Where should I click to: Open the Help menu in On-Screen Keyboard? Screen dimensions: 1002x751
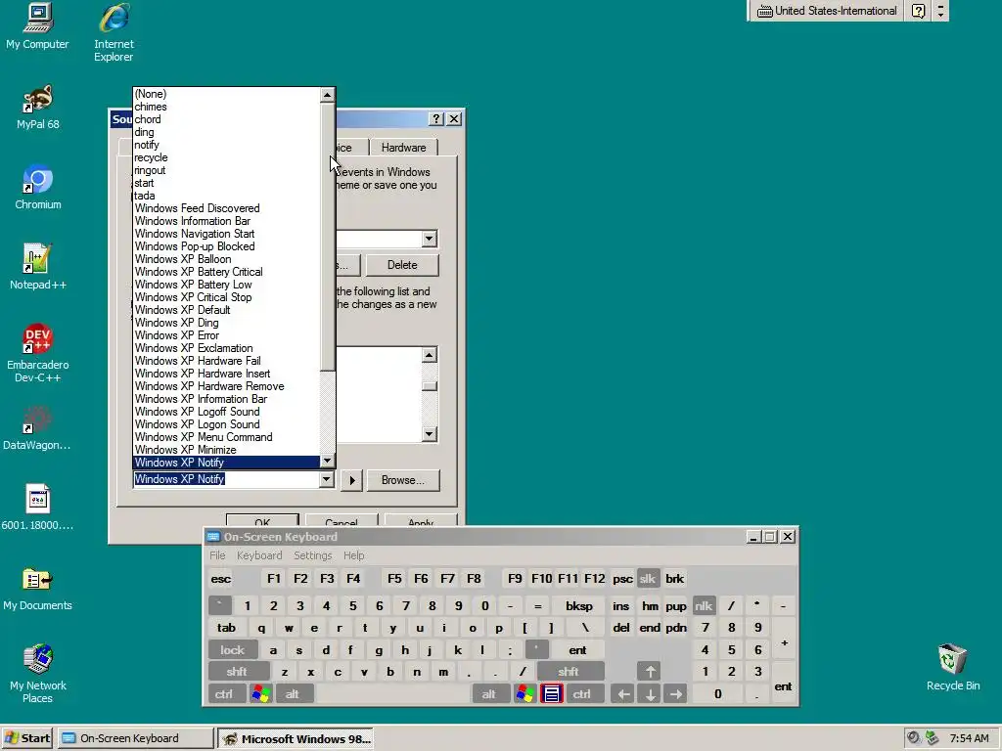click(353, 555)
